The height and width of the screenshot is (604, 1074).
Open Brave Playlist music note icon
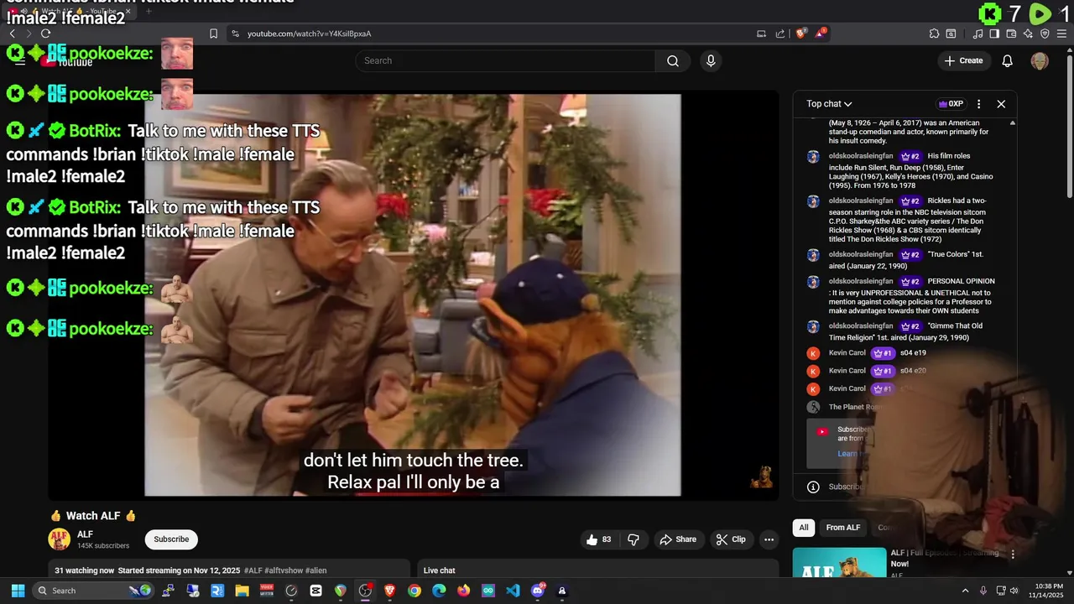coord(978,34)
